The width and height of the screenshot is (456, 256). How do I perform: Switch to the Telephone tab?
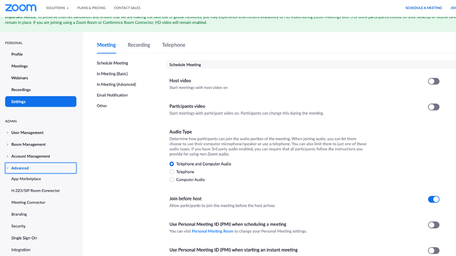[x=174, y=45]
